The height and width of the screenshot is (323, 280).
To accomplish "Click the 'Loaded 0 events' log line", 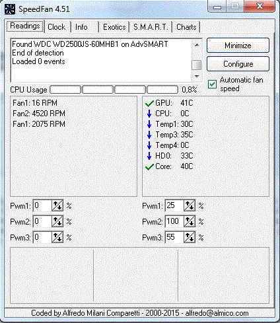I will (x=38, y=61).
